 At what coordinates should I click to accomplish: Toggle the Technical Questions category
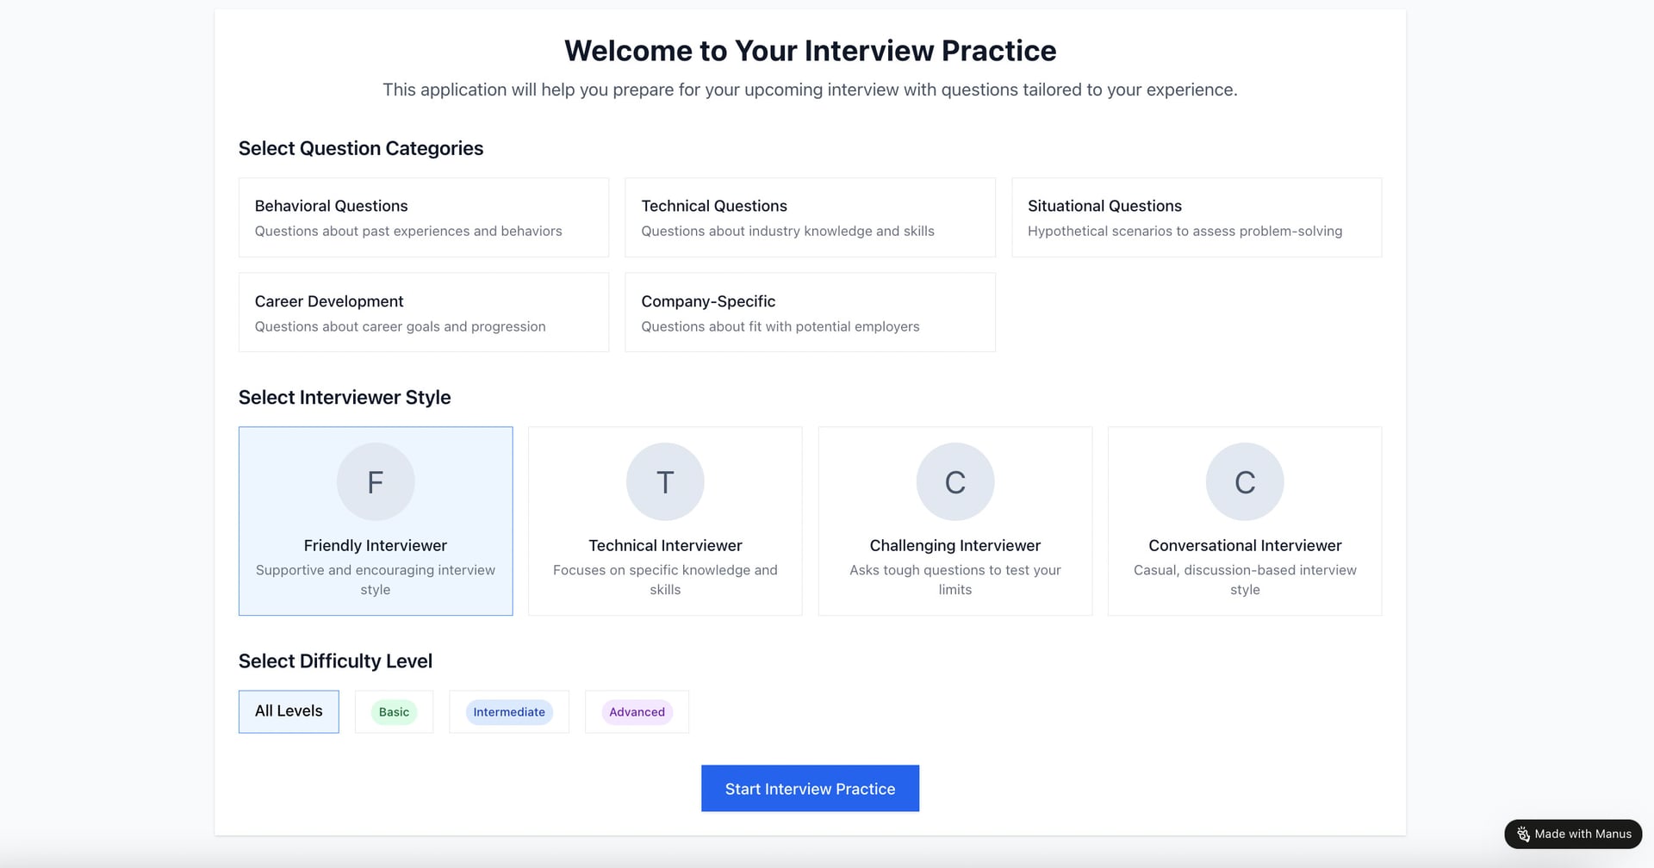(810, 217)
